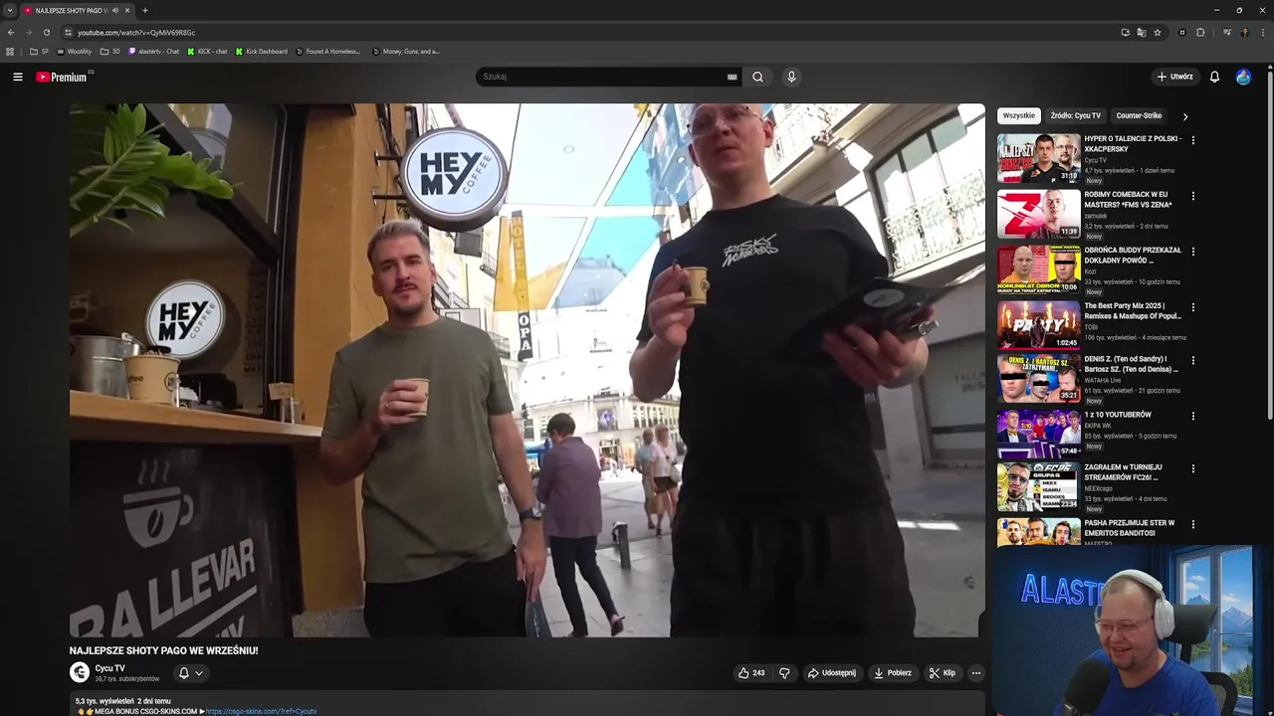Reload the page in browser

pos(46,32)
